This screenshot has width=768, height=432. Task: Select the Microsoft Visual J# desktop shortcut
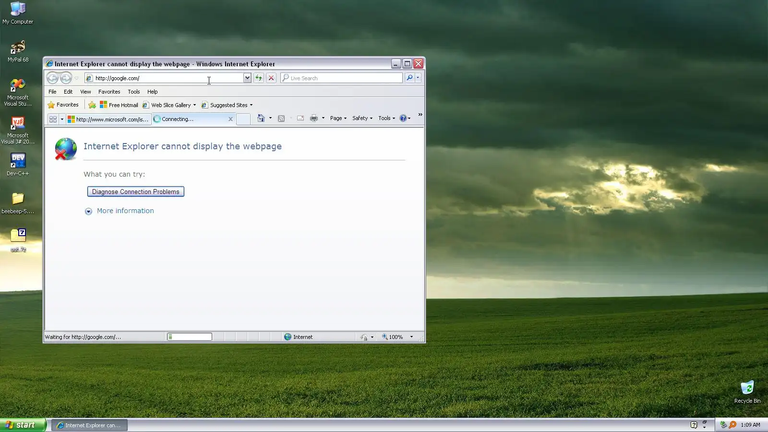(x=18, y=131)
